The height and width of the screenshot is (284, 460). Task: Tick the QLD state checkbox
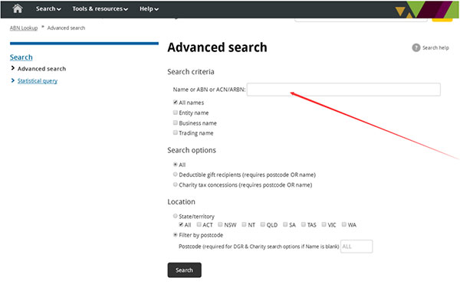pyautogui.click(x=263, y=224)
